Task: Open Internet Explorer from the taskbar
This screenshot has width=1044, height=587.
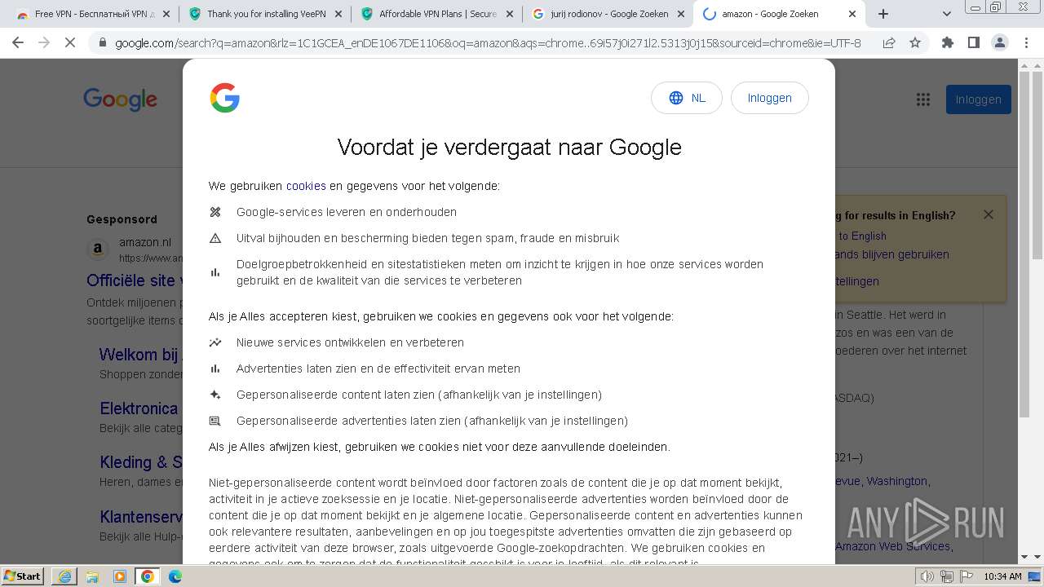Action: coord(64,576)
